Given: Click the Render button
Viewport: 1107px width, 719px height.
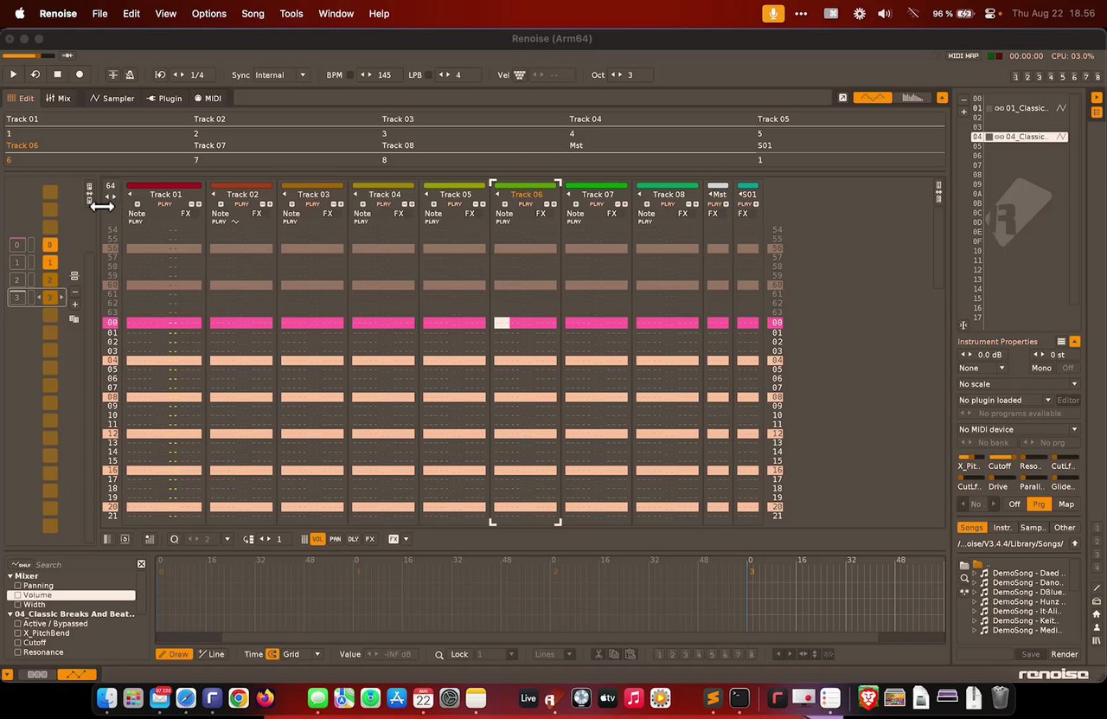Looking at the screenshot, I should 1064,654.
